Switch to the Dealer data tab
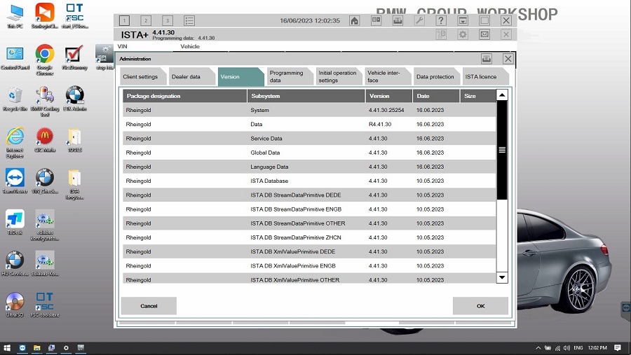631x355 pixels. pos(192,77)
